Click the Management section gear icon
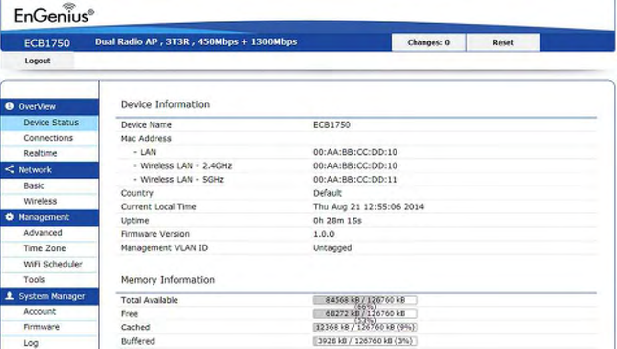 click(9, 217)
